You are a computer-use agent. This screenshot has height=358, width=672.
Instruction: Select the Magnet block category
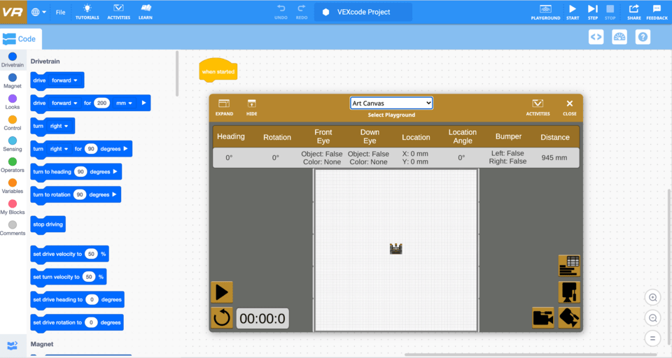coord(13,80)
